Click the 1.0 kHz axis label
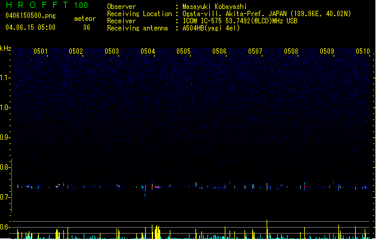This screenshot has height=239, width=376. (x=4, y=108)
